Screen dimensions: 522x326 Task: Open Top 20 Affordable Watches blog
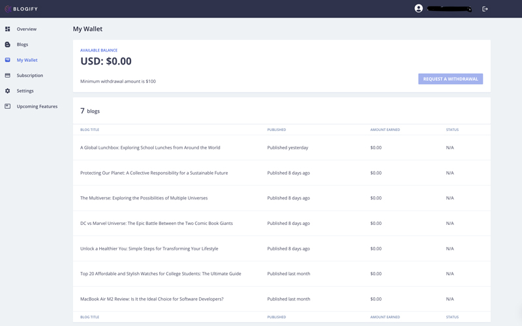click(161, 274)
